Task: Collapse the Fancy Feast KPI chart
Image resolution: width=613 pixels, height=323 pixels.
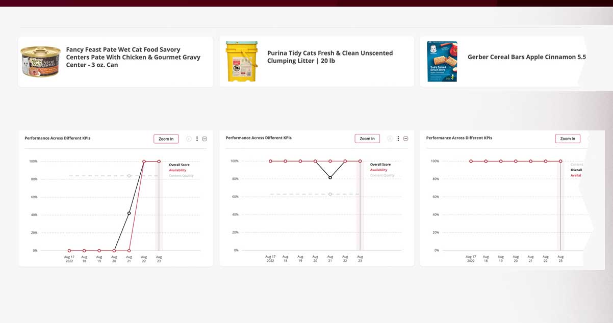Action: pos(205,139)
